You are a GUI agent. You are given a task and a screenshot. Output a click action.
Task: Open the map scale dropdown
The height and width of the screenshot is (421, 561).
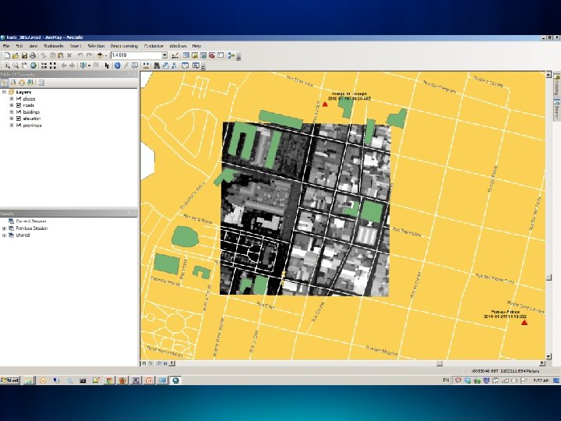tap(164, 55)
